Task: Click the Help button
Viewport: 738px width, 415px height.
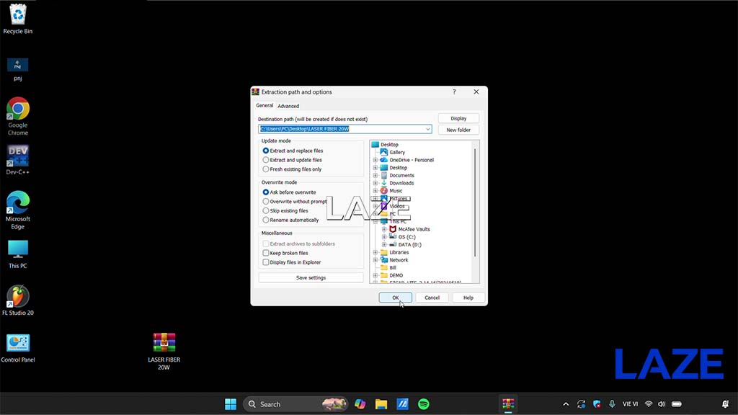Action: [468, 298]
